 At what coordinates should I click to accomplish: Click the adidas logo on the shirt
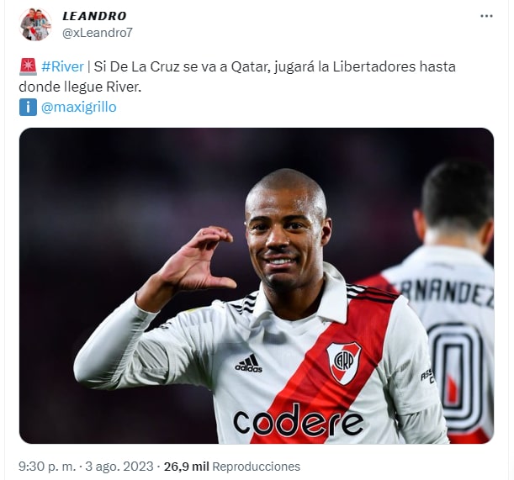click(x=249, y=363)
